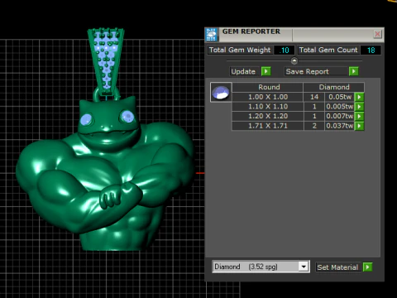
Task: Close the Gem Reporter panel
Action: click(x=377, y=34)
